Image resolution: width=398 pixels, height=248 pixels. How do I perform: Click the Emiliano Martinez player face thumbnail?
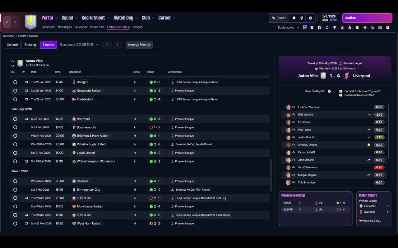pyautogui.click(x=288, y=107)
